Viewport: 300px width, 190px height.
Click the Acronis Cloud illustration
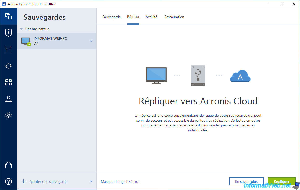pos(240,76)
